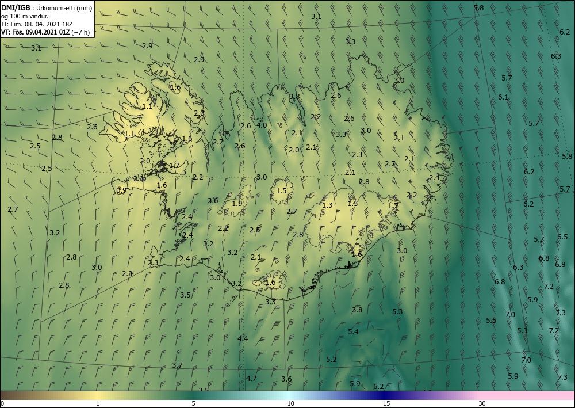The height and width of the screenshot is (408, 575).
Task: Click the 0.9 value on Snæfellsnes peninsula
Action: coord(121,190)
